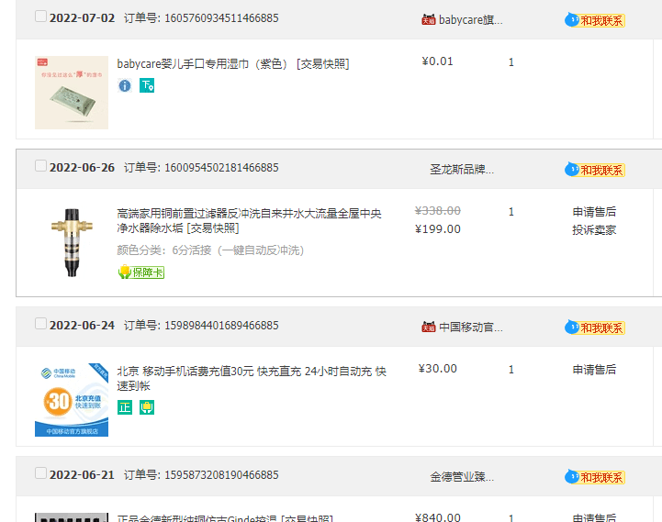Viewport: 662px width, 522px height.
Task: Open the 高端家用铜前置过滤器 product link
Action: point(249,221)
